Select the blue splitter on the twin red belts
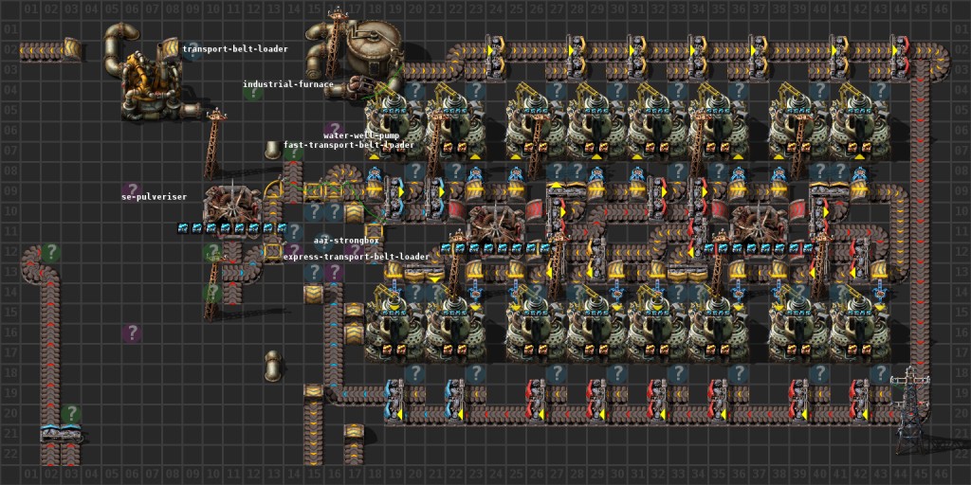971x485 pixels. [61, 432]
